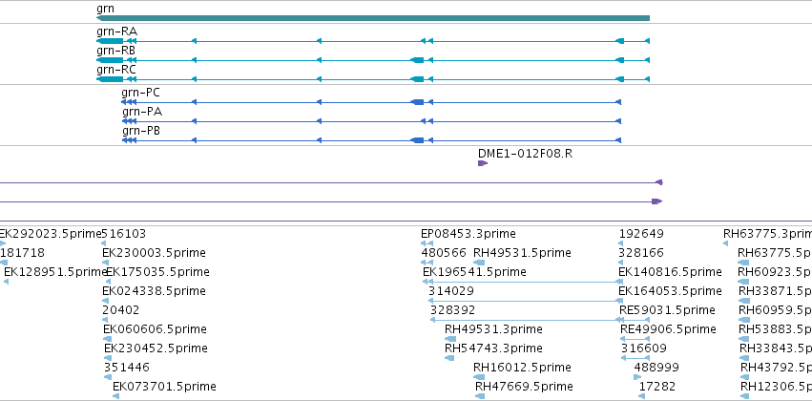Click EST label RH54743.3prime
The image size is (812, 401).
coord(493,348)
